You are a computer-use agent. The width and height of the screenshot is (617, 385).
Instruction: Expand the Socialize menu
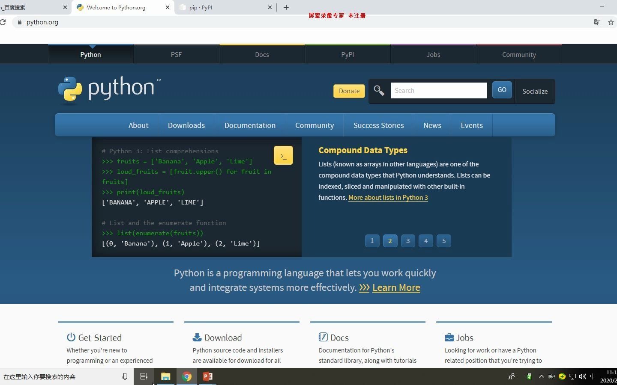tap(535, 91)
